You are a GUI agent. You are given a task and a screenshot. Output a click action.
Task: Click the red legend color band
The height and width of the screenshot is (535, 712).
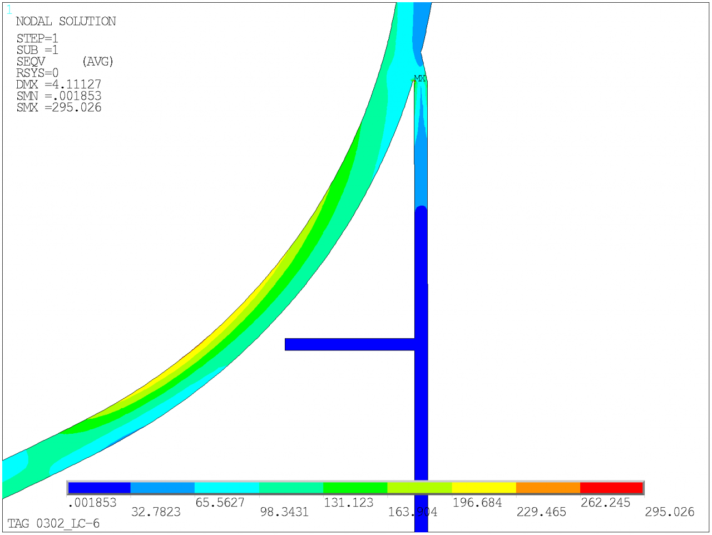(x=611, y=488)
